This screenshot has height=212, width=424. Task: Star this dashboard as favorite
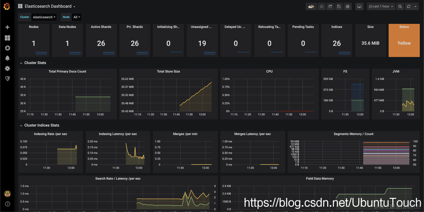pyautogui.click(x=322, y=6)
